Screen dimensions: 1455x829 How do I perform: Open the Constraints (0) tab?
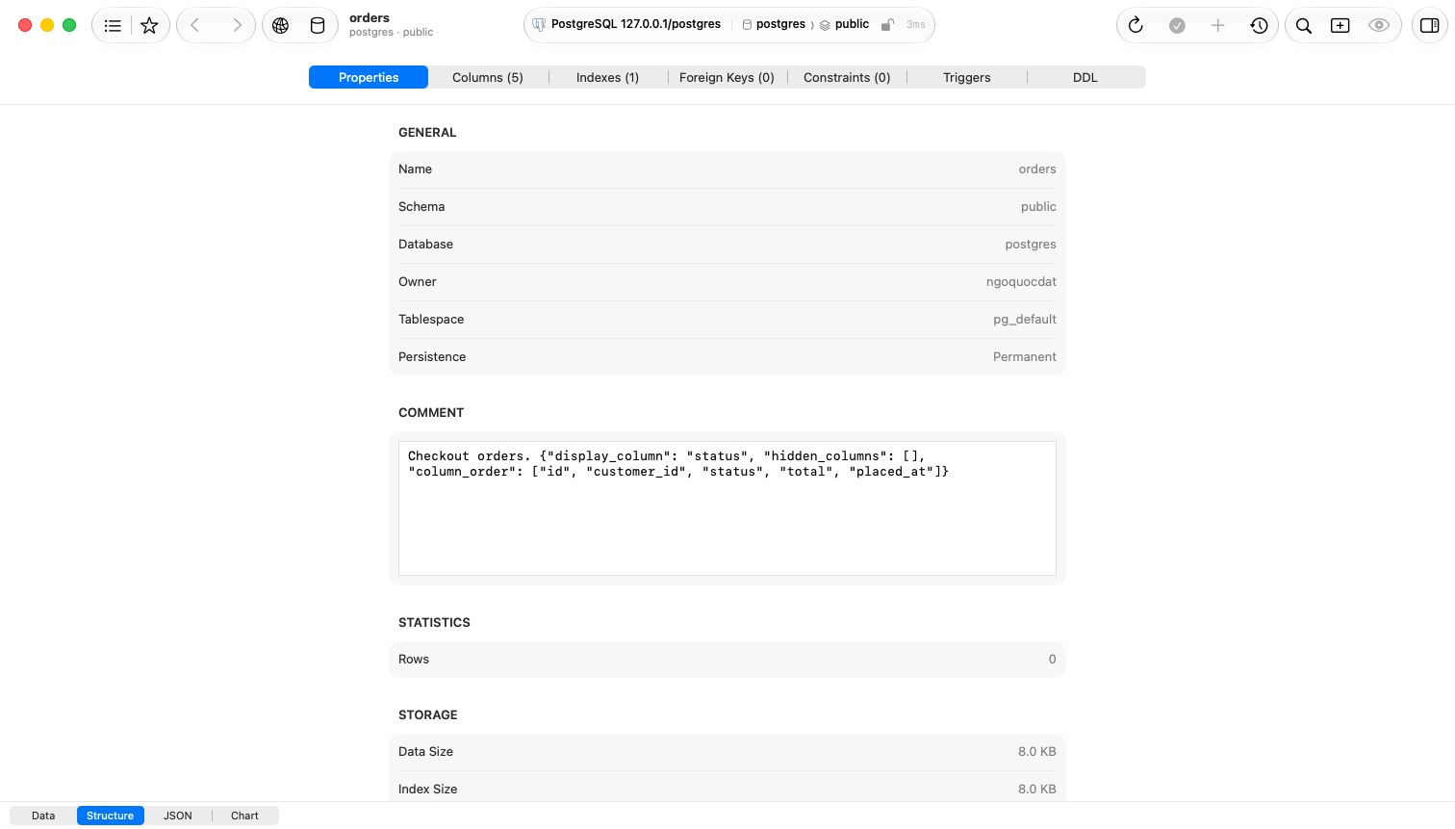tap(847, 77)
